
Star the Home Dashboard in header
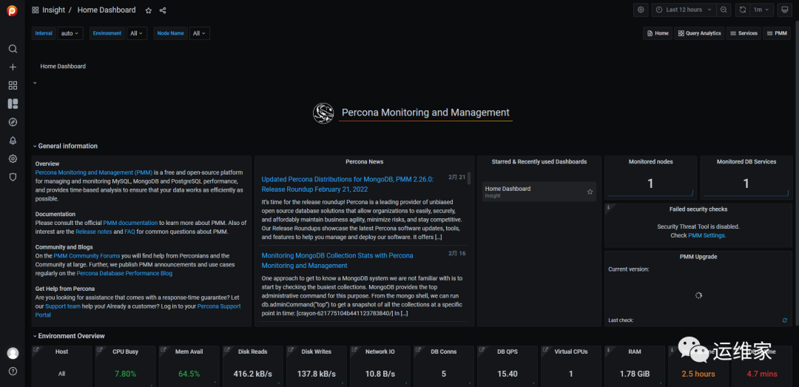[148, 10]
